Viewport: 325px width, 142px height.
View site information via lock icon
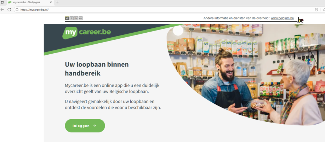[x=17, y=10]
